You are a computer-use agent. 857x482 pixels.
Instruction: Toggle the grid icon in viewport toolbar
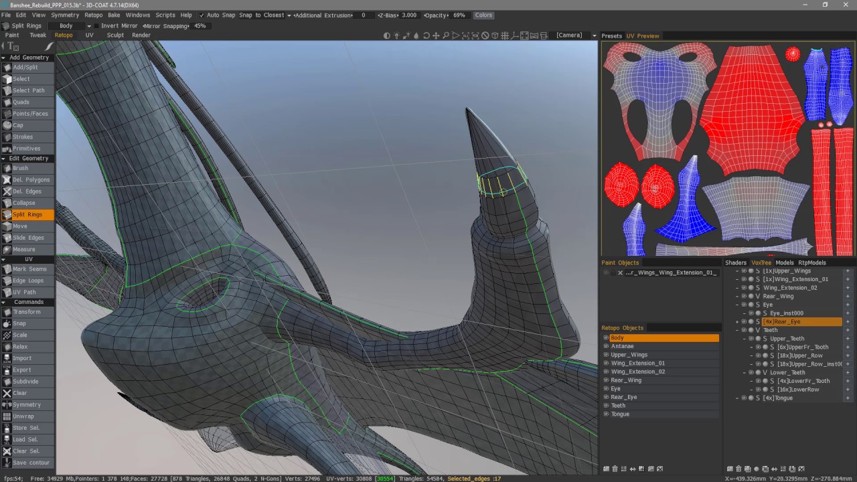[505, 35]
